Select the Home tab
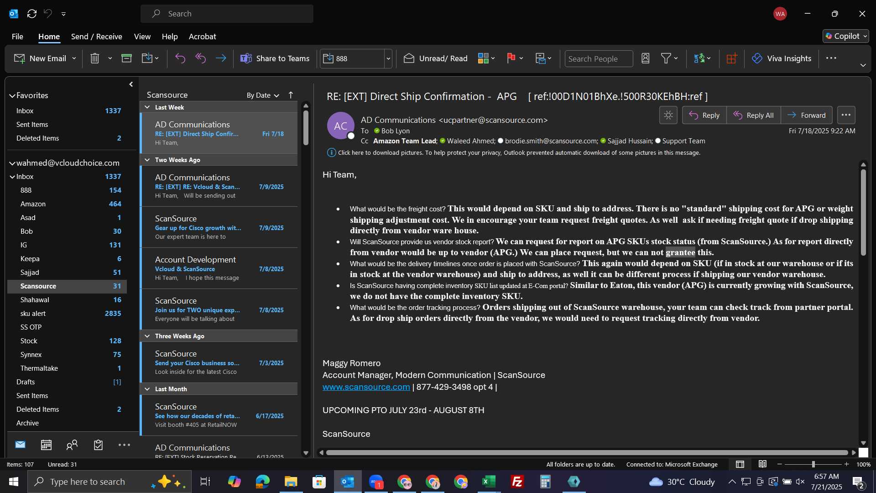876x493 pixels. click(x=49, y=37)
